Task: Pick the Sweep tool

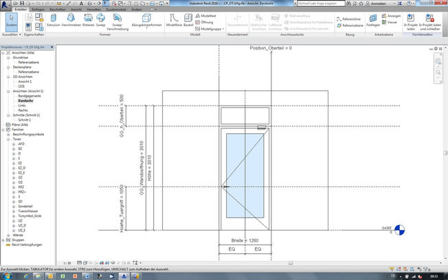Action: point(100,21)
